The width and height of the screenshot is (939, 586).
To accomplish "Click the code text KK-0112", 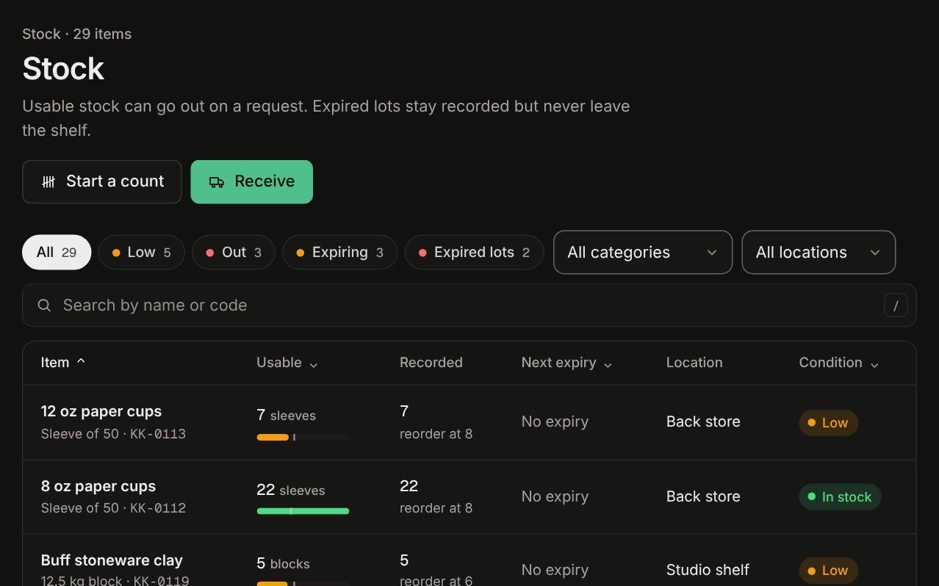I will (158, 508).
